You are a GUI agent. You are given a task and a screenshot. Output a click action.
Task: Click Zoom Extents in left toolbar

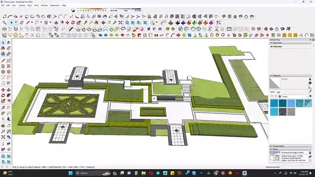[3, 137]
